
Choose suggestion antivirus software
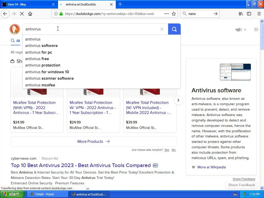(x=102, y=46)
